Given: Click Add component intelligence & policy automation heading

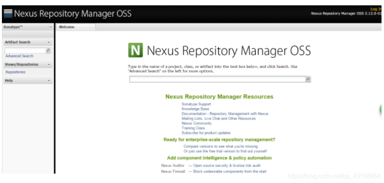Looking at the screenshot, I should pos(219,158).
